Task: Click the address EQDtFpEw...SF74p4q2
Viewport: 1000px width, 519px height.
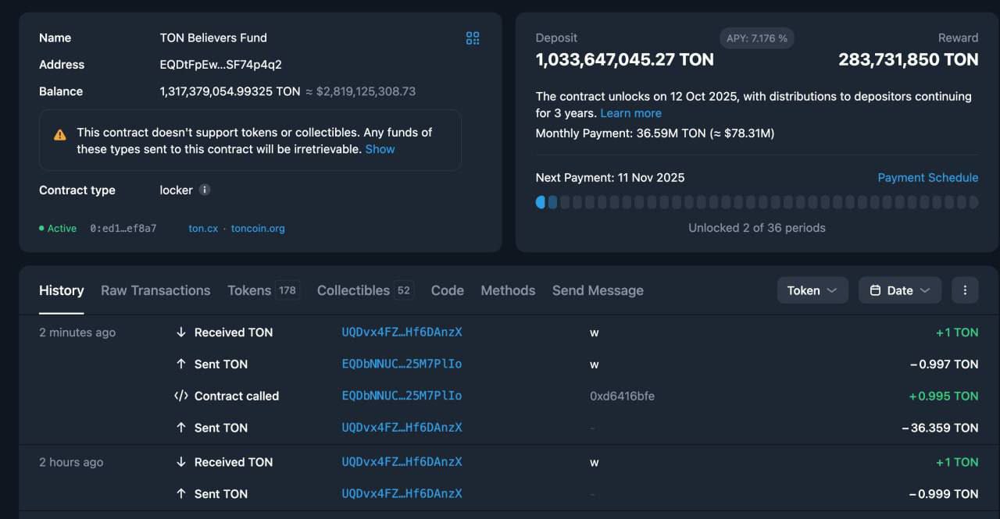Action: (220, 65)
